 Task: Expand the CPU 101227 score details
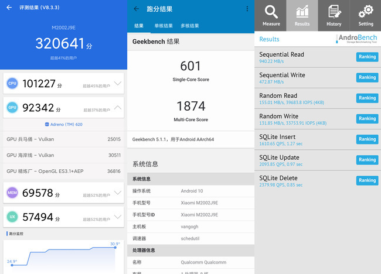(x=118, y=84)
